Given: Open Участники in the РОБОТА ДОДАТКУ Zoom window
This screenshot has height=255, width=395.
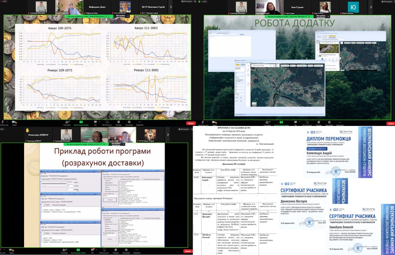Looking at the screenshot, I should pos(267,123).
